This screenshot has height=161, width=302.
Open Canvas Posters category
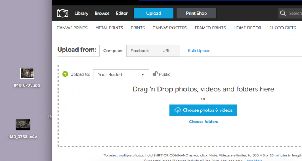(169, 28)
